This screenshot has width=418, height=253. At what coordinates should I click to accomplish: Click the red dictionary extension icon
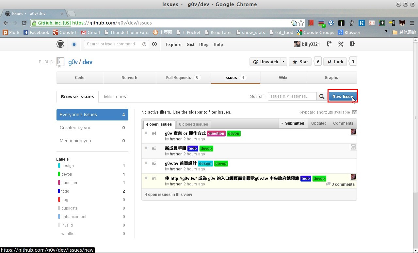click(311, 23)
